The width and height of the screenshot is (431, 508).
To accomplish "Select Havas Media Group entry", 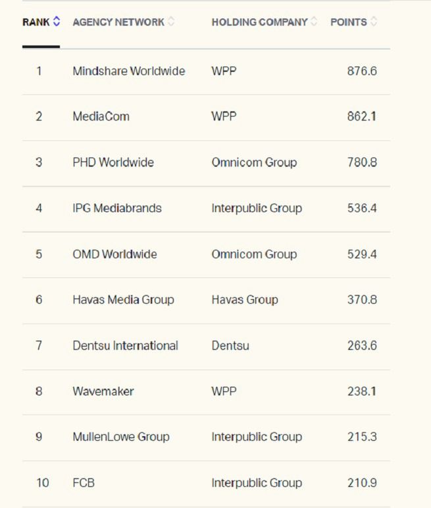I will (x=123, y=300).
